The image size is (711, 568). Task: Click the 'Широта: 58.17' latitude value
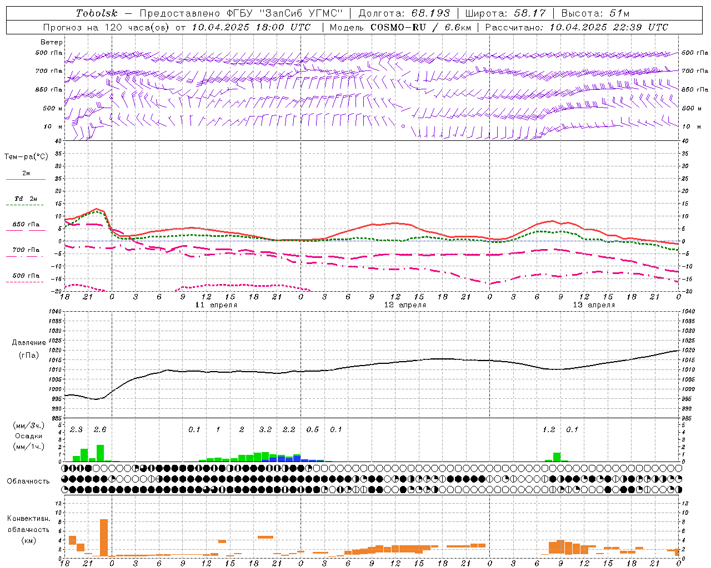pyautogui.click(x=505, y=13)
